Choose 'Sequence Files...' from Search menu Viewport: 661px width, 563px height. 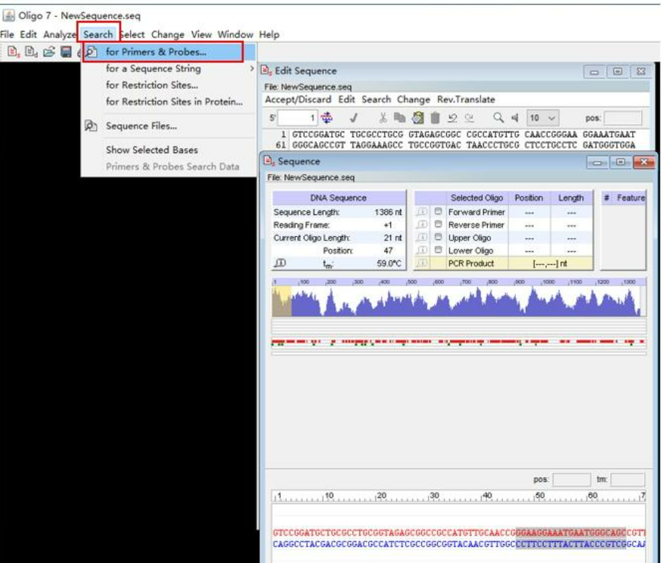tap(141, 126)
